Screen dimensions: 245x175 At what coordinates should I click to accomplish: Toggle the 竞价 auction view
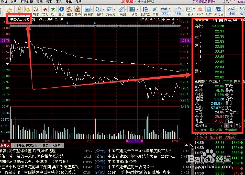[x=152, y=19]
